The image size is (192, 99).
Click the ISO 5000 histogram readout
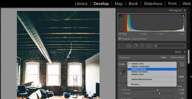click(123, 34)
